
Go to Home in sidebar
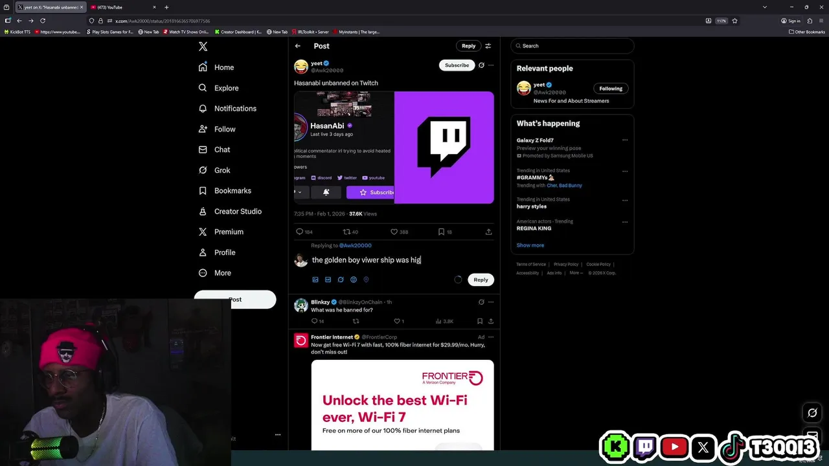(x=216, y=67)
